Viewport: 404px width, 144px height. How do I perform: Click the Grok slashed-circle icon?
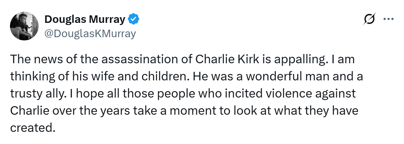pyautogui.click(x=369, y=20)
